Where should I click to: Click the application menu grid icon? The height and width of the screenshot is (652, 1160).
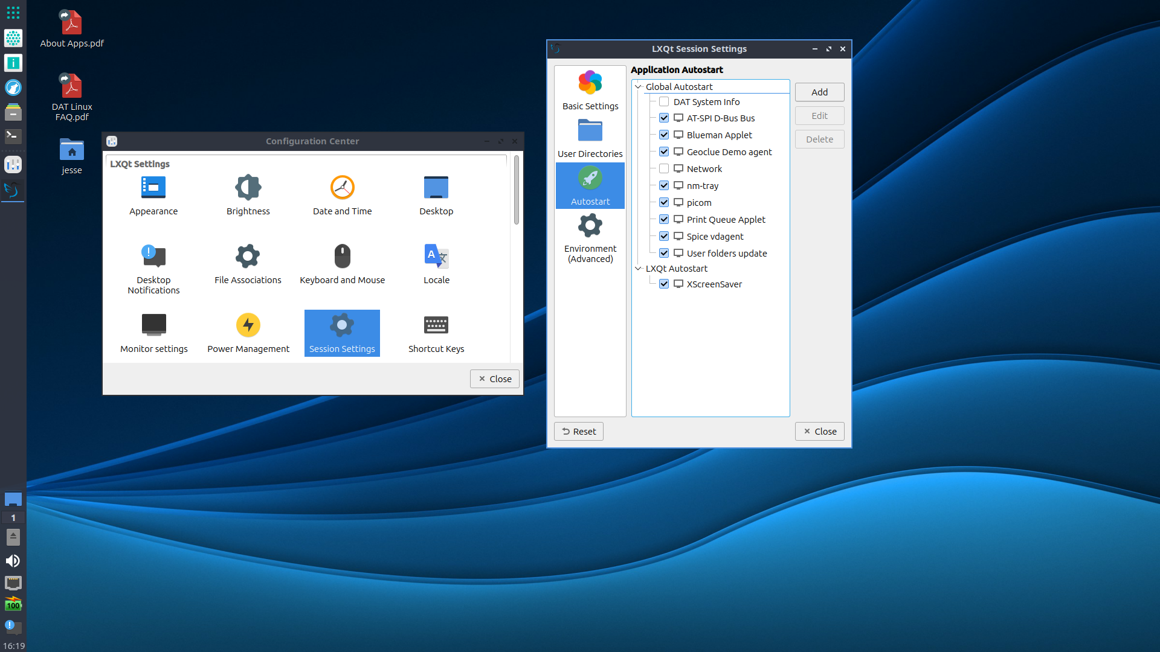click(x=13, y=12)
